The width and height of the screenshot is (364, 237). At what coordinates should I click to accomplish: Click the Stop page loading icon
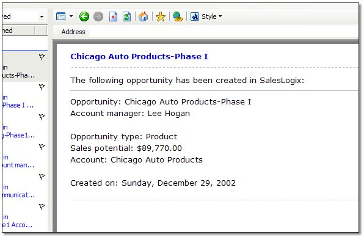(113, 16)
